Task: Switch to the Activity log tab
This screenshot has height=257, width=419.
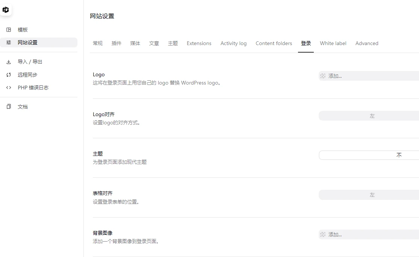Action: coord(233,43)
